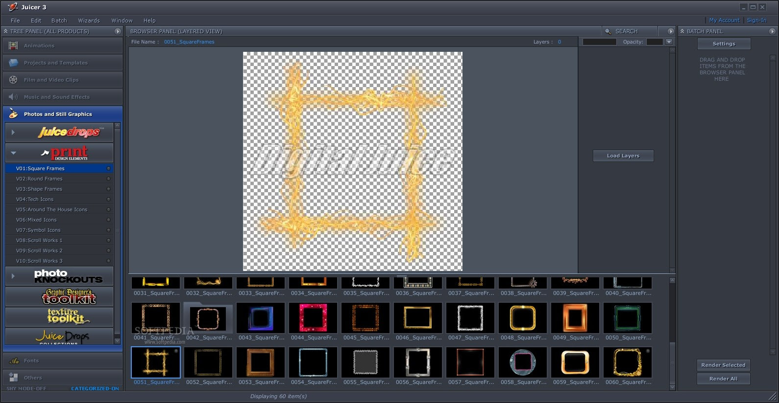
Task: Select V07:Symbol Icons tree row
Action: 59,230
